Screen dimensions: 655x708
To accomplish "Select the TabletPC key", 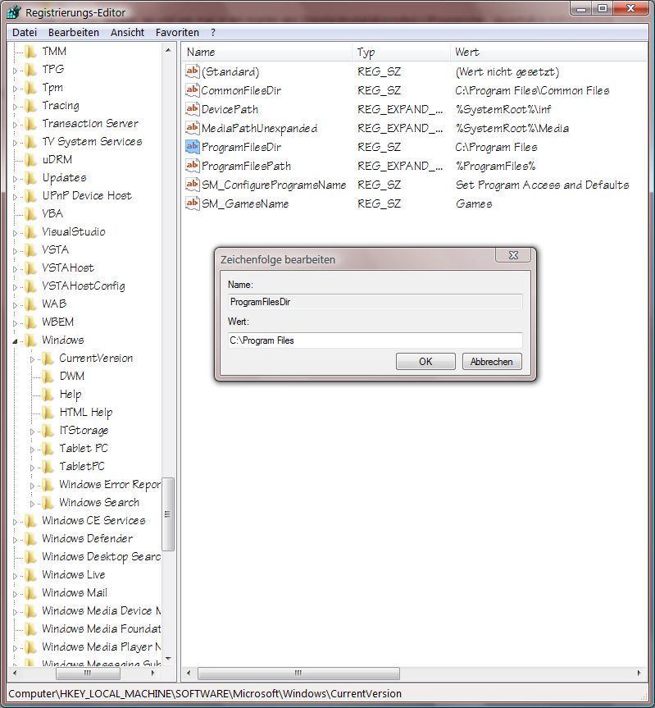I will [82, 467].
